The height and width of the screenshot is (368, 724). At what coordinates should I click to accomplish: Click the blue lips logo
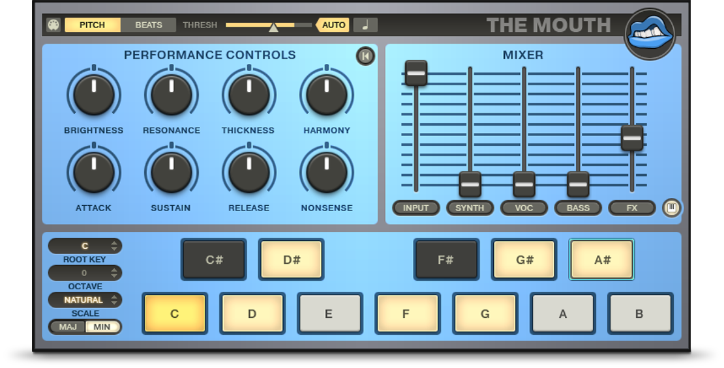coord(649,33)
